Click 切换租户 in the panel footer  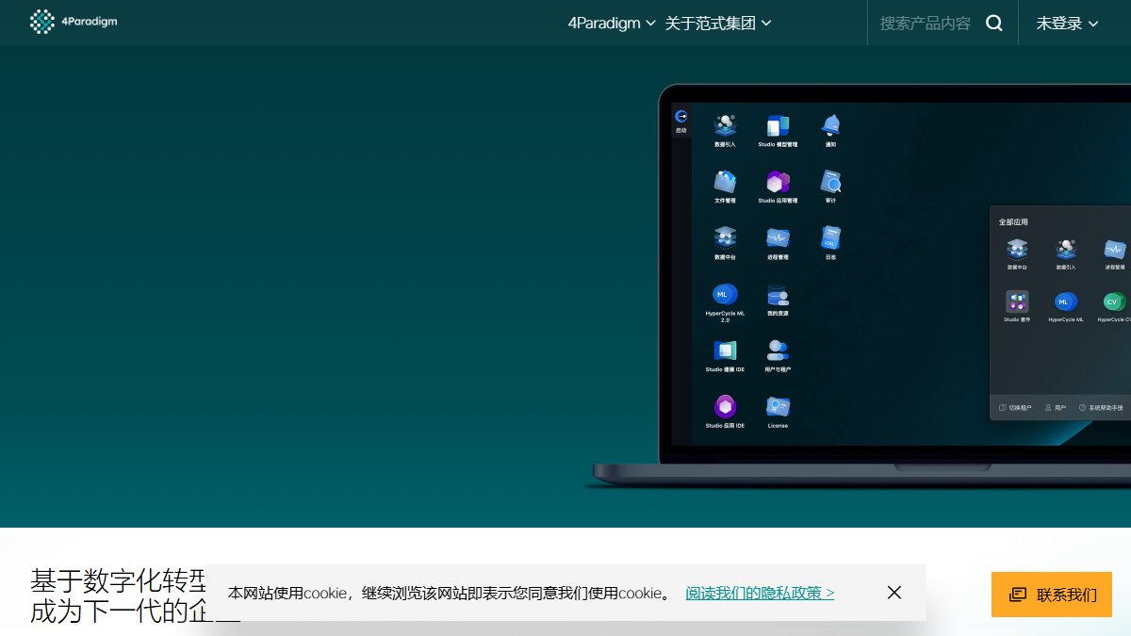tap(1014, 408)
